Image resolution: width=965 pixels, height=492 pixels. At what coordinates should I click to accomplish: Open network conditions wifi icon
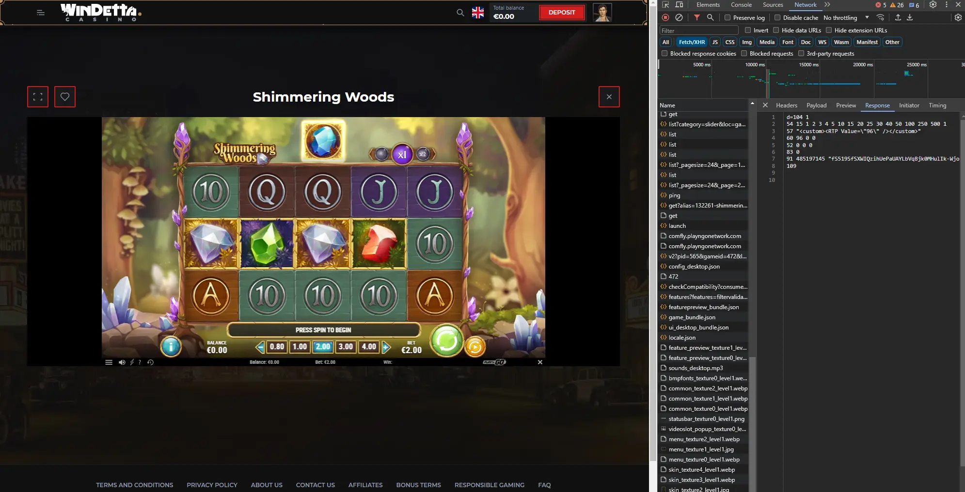pyautogui.click(x=880, y=17)
